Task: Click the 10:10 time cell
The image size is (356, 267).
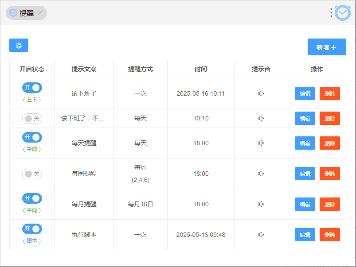Action: (201, 118)
